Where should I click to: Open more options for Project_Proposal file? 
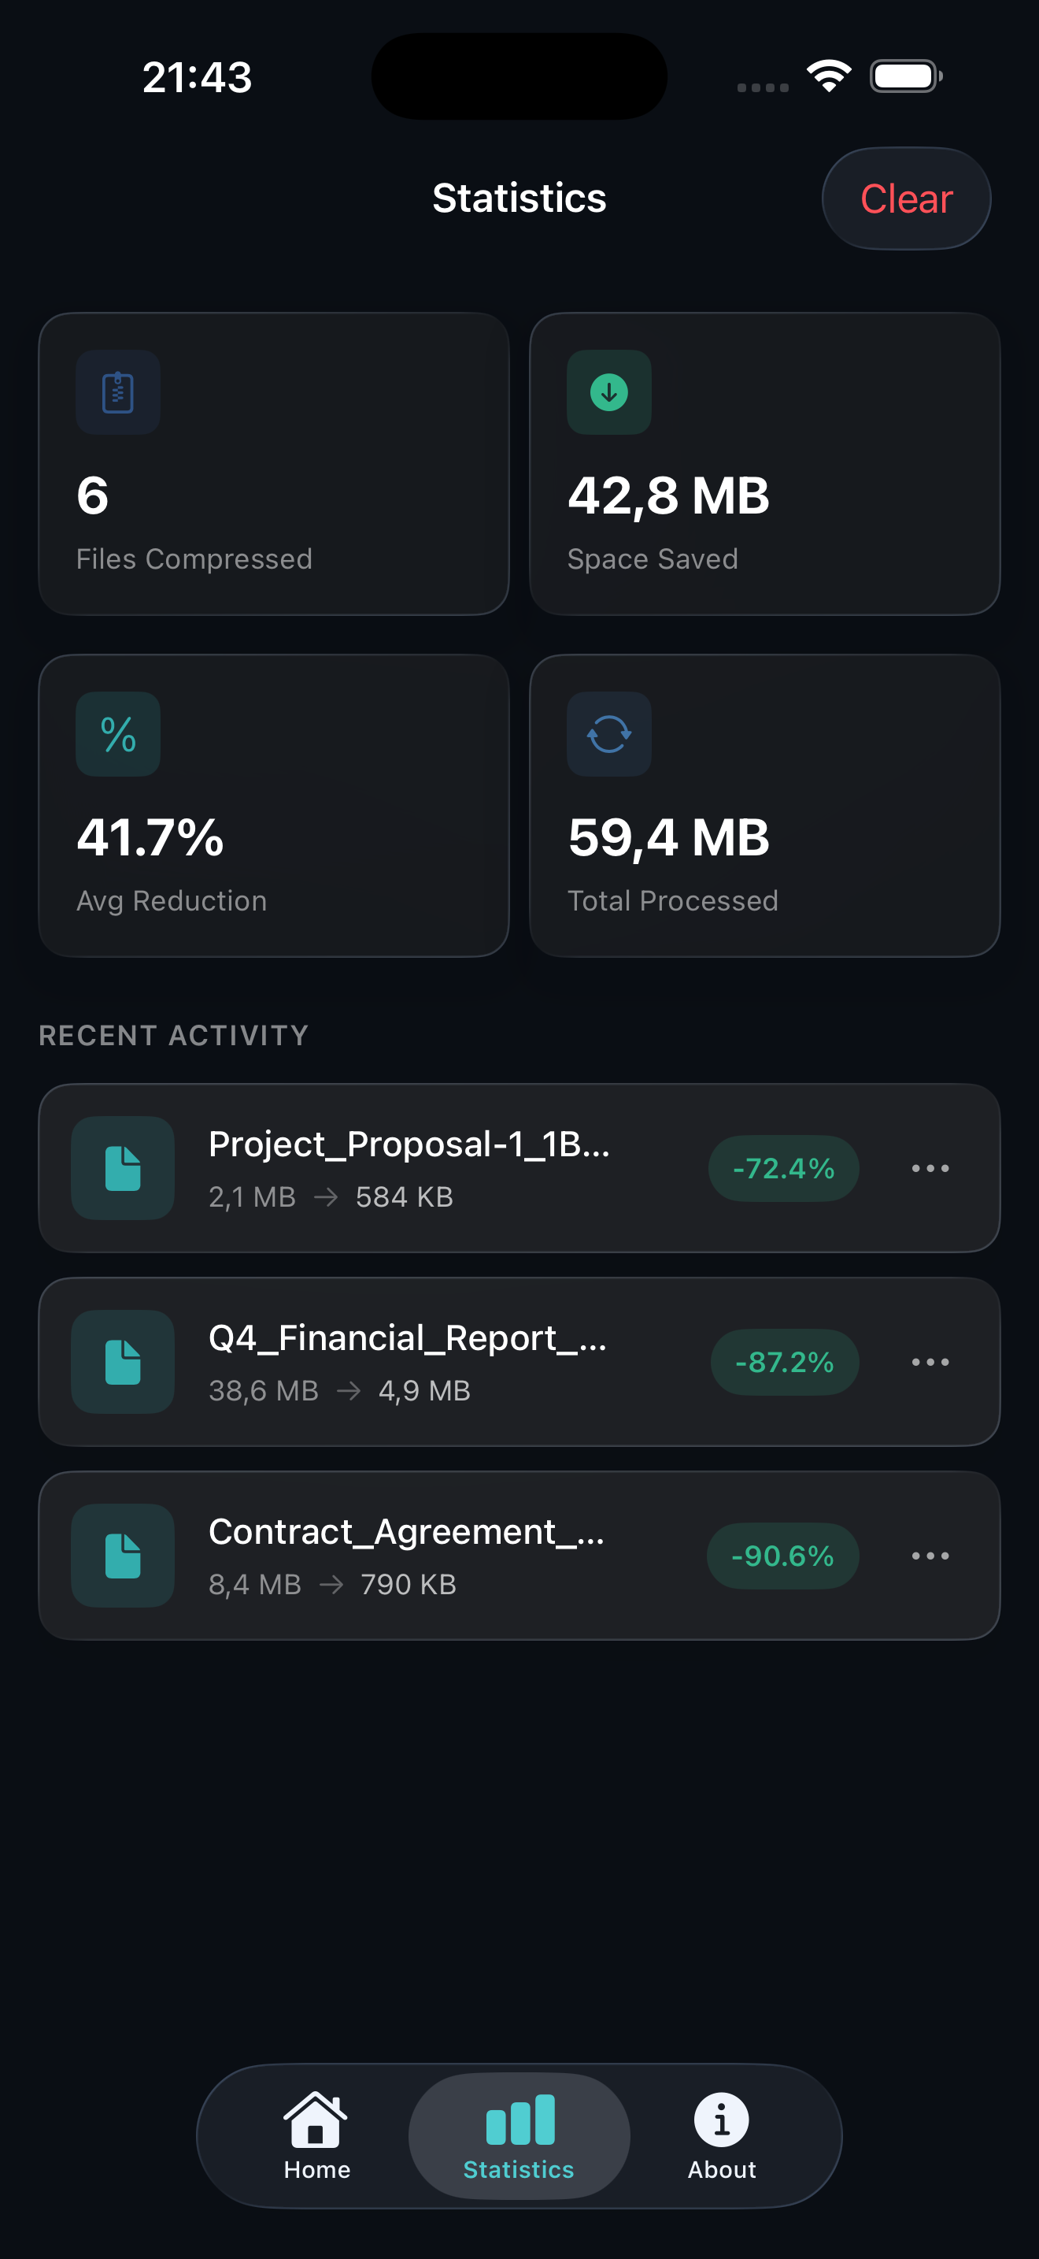click(930, 1168)
